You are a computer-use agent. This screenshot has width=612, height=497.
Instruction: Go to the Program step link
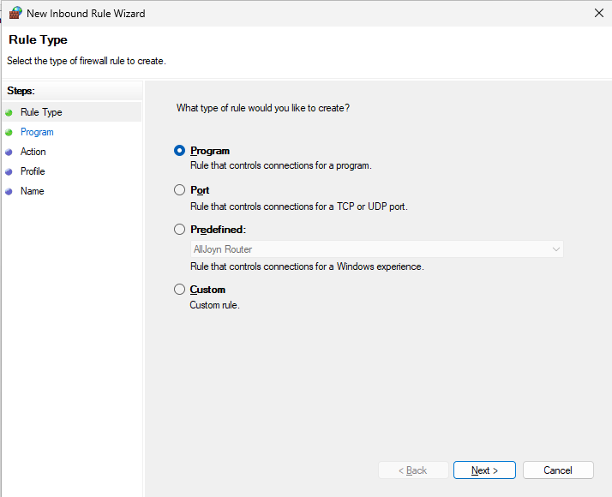37,132
